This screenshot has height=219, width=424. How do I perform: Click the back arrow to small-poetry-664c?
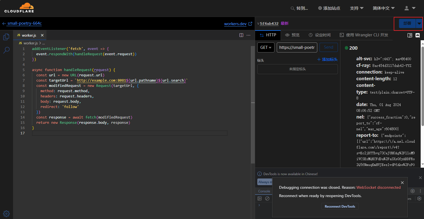[x=4, y=24]
